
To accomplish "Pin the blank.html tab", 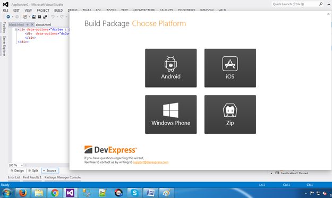I will click(x=27, y=24).
